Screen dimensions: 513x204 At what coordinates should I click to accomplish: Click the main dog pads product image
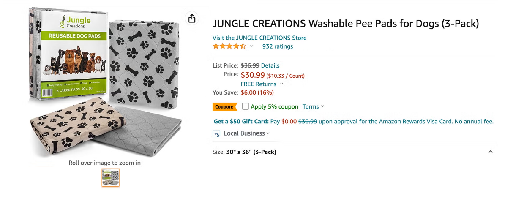[106, 82]
